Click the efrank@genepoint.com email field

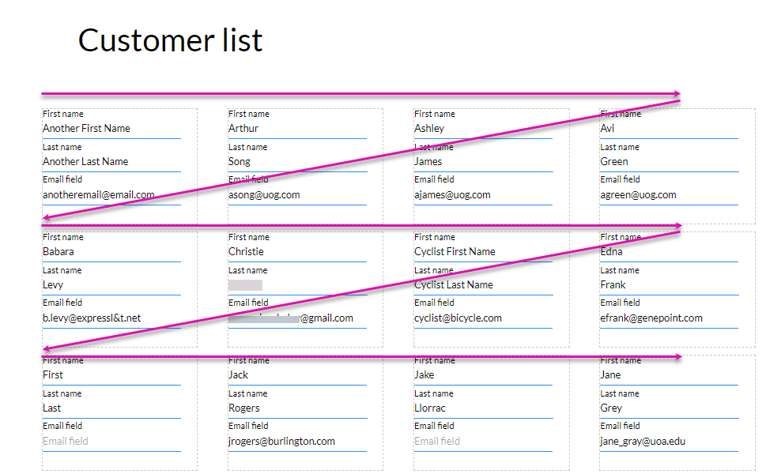point(668,318)
